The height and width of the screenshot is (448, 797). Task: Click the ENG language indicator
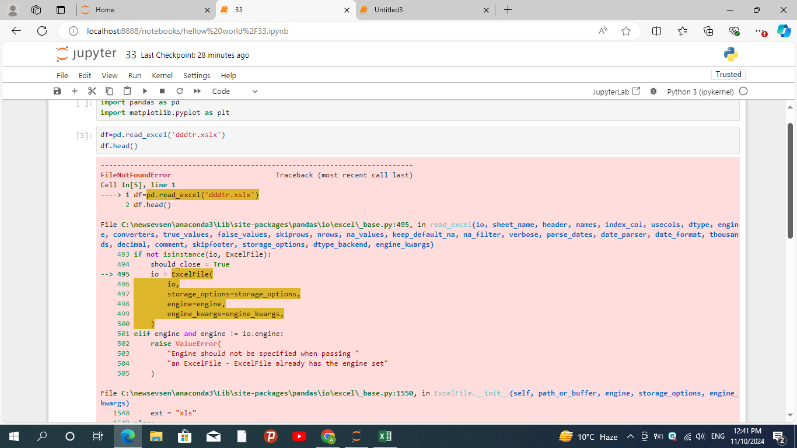coord(718,436)
